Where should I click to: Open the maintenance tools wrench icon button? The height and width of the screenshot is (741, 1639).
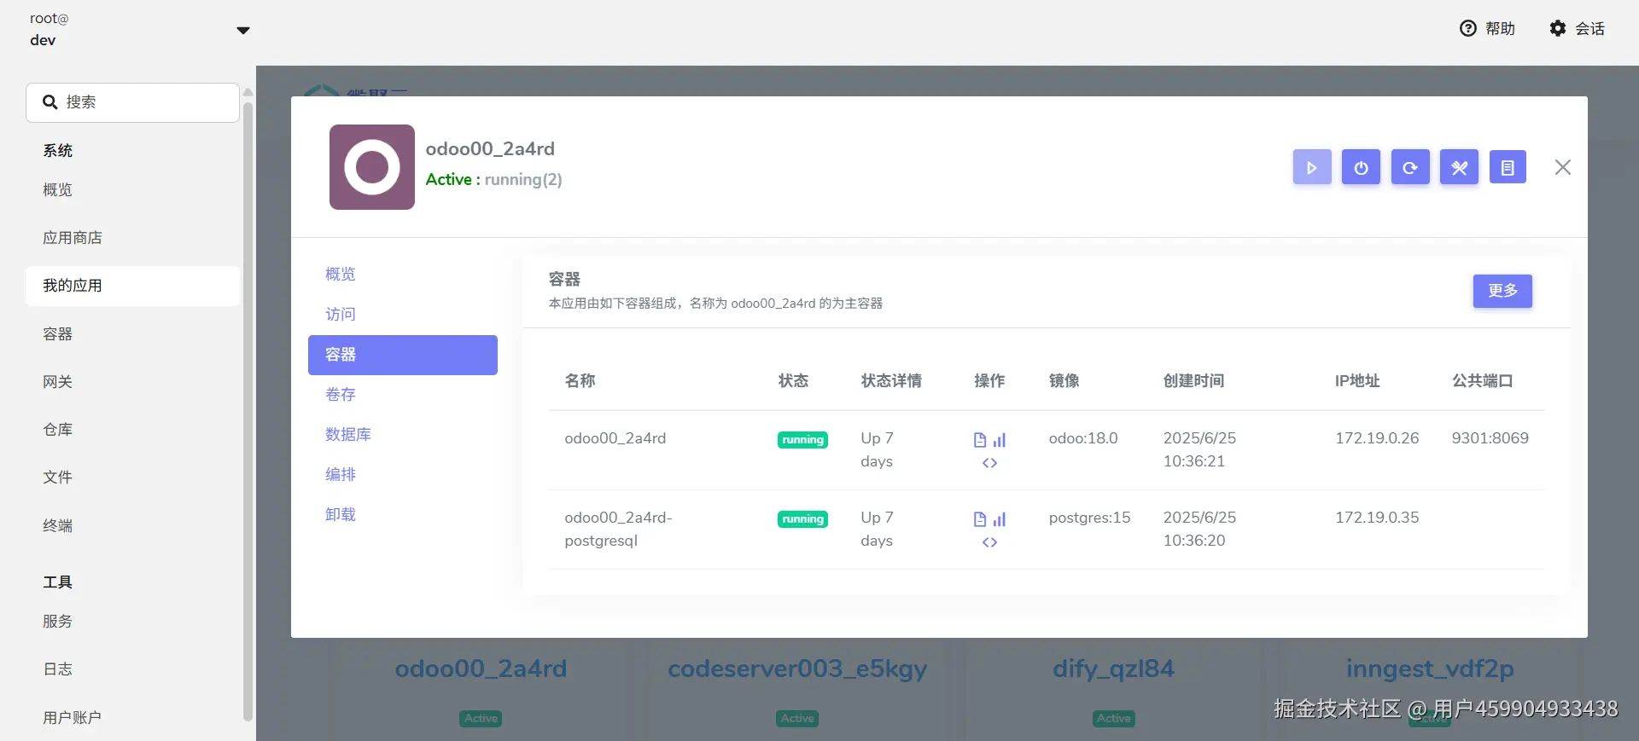[x=1460, y=168]
